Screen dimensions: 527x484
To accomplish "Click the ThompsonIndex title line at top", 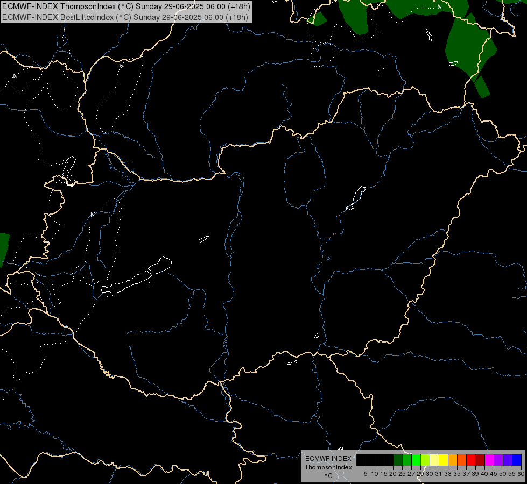I will point(126,6).
